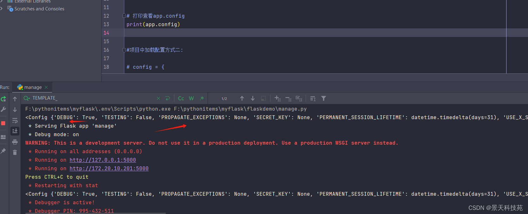Expand Scratches and Consoles tree node
This screenshot has width=528, height=214.
point(2,9)
